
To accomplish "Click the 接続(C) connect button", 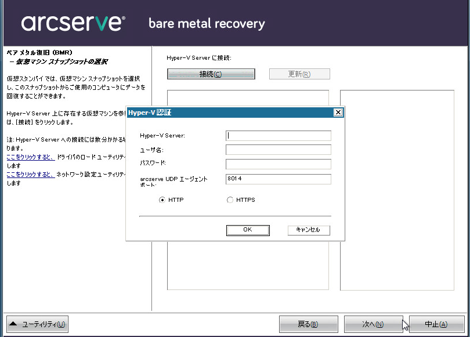I will (211, 74).
